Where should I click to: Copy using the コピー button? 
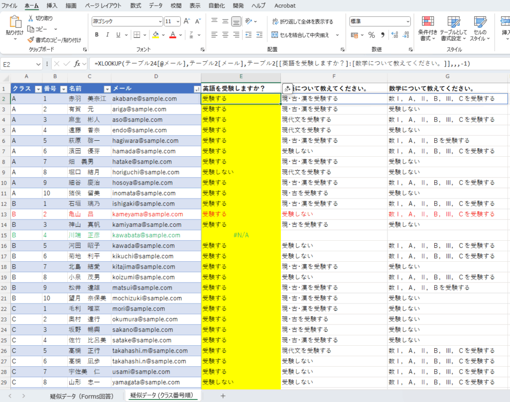[37, 29]
